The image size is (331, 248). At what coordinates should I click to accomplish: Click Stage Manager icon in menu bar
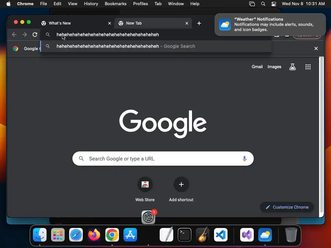pos(252,4)
